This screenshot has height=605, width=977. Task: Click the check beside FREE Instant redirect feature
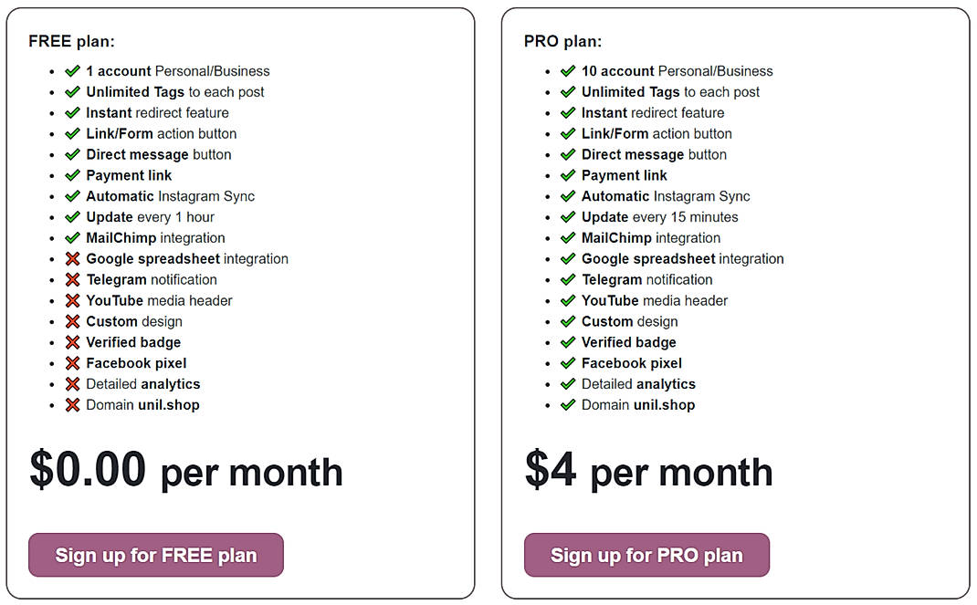click(x=72, y=113)
